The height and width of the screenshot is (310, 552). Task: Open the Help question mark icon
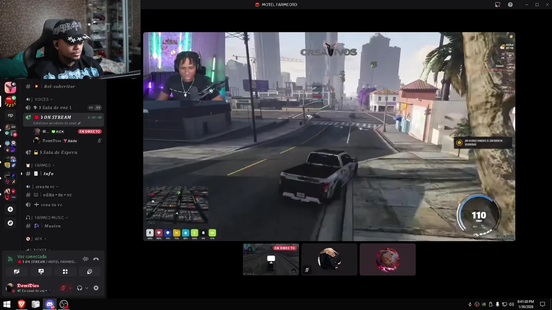click(x=510, y=5)
